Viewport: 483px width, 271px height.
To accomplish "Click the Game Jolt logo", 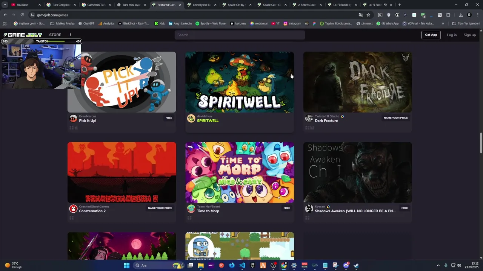I will pyautogui.click(x=23, y=35).
